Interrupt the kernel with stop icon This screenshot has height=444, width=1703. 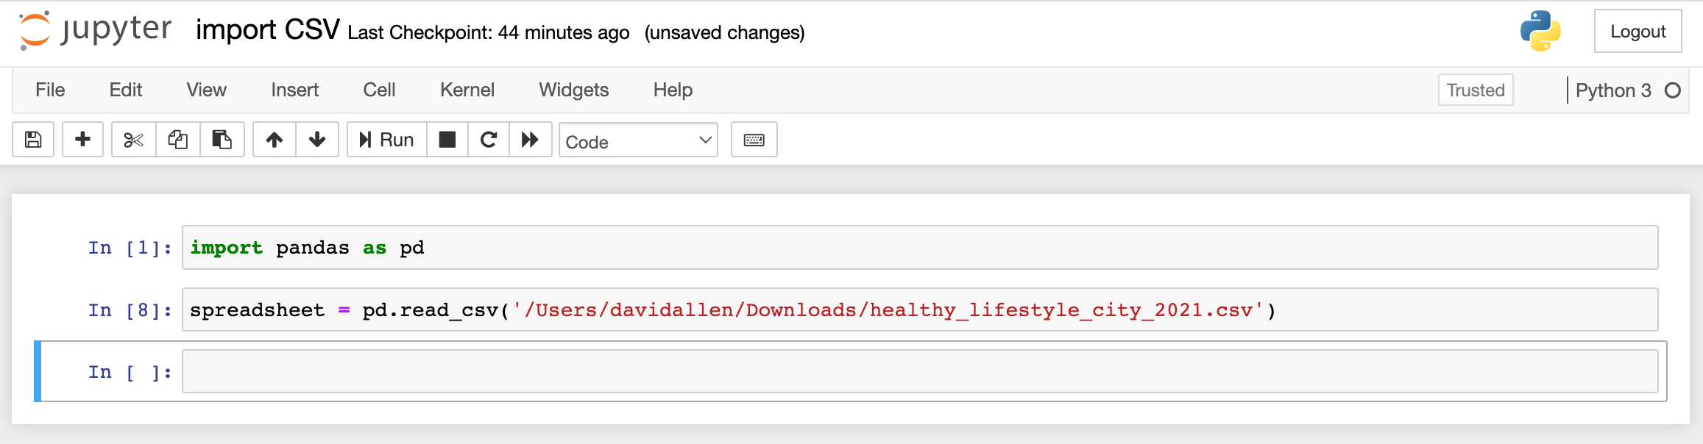pos(447,140)
